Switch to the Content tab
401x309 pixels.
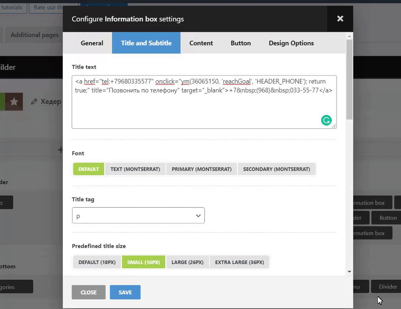tap(201, 43)
